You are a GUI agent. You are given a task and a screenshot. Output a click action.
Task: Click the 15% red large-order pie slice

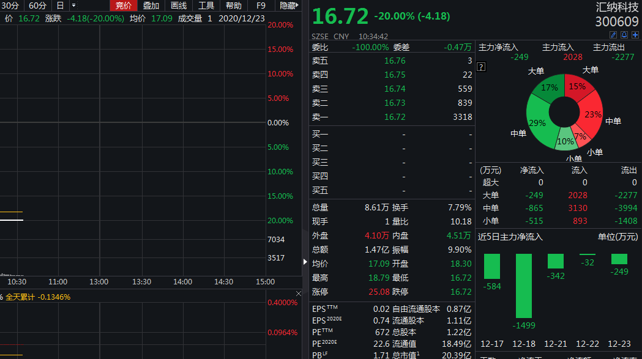pyautogui.click(x=577, y=87)
